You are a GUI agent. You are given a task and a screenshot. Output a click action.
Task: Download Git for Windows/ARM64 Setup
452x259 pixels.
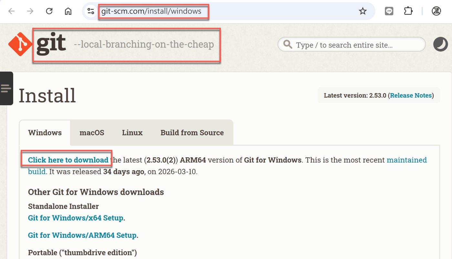82,235
